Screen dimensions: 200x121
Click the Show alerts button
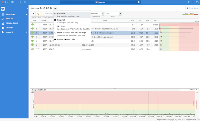click(x=192, y=8)
